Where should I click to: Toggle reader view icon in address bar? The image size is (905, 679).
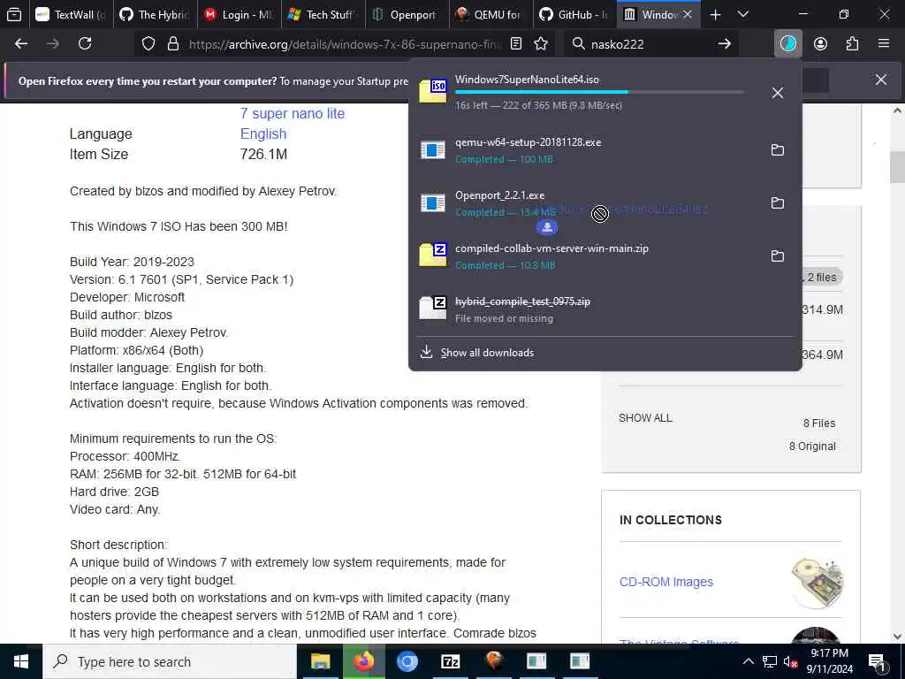pyautogui.click(x=516, y=44)
